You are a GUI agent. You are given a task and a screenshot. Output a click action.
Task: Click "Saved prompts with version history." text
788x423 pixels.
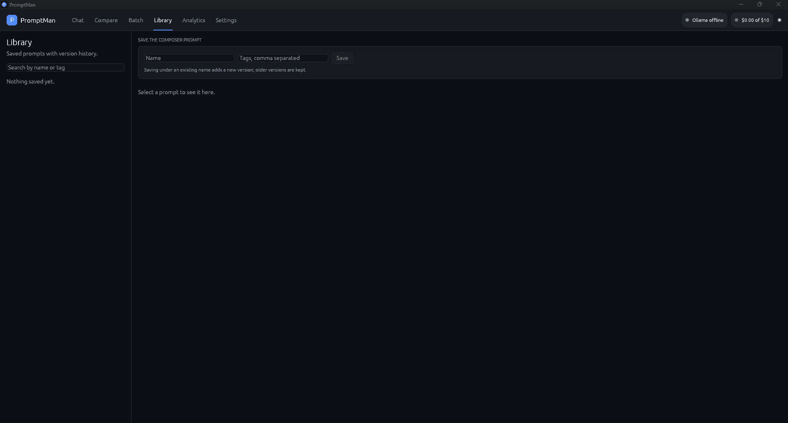pos(52,53)
